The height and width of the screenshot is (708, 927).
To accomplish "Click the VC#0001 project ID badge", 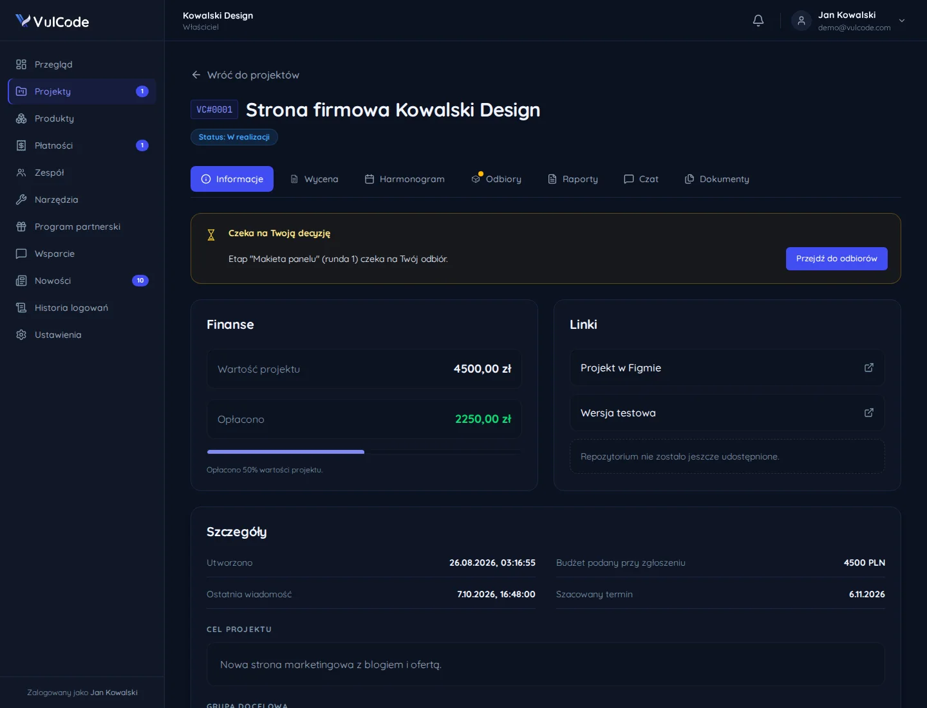I will [x=214, y=109].
